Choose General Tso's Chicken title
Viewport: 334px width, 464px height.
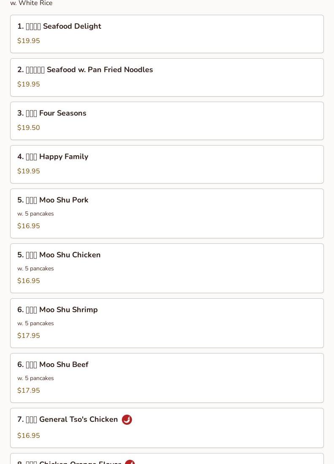78,419
